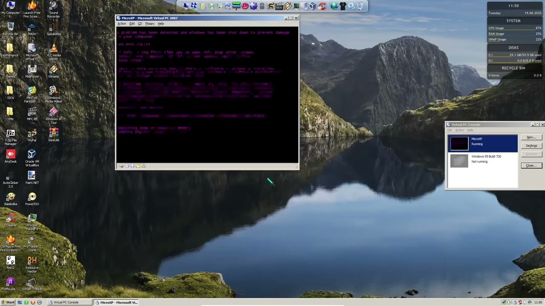Screen dimensions: 545x306
Task: Select the WinRAR desktop shortcut
Action: (x=53, y=136)
